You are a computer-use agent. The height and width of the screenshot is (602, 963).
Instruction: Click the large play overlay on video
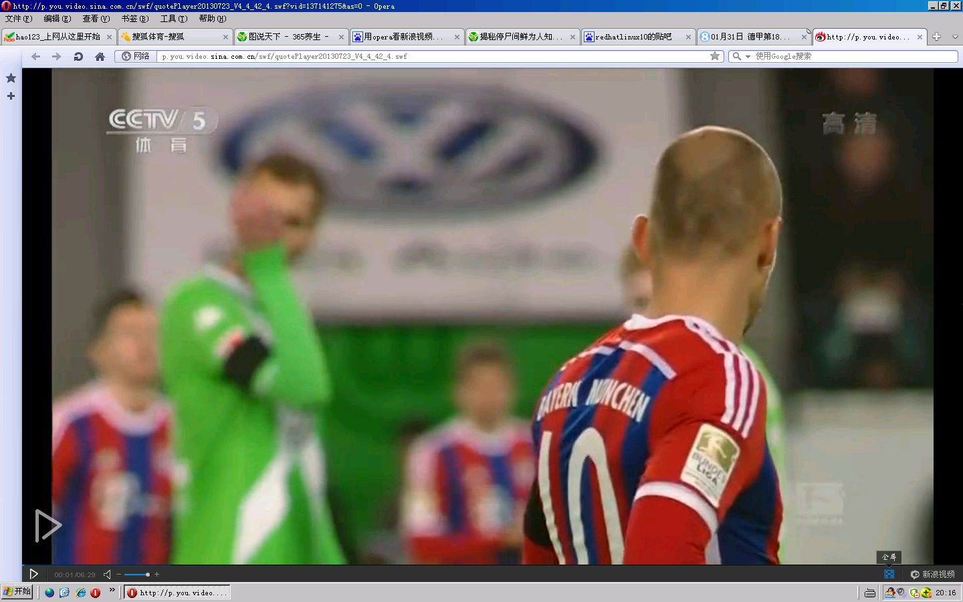click(47, 525)
